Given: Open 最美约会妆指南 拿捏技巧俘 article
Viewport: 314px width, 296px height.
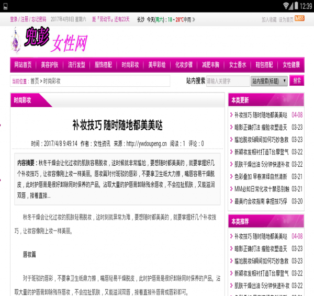Looking at the screenshot, I should coord(261,201).
